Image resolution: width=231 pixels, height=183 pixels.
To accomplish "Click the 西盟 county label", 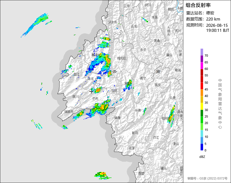I will pos(141,173).
